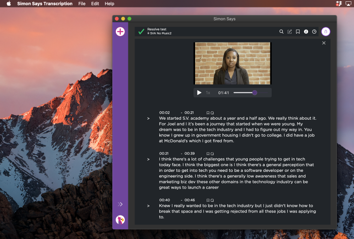Click the transcript paragraph starting 'We started S.V. academy'
This screenshot has height=239, width=354.
pyautogui.click(x=238, y=129)
